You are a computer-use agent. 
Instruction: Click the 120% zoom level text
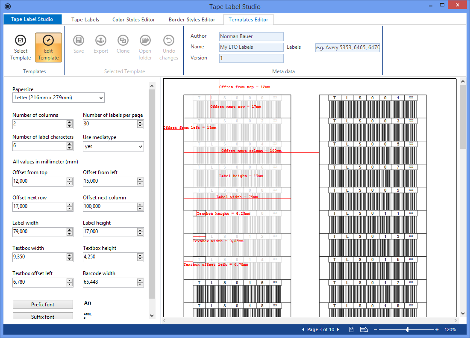point(450,329)
